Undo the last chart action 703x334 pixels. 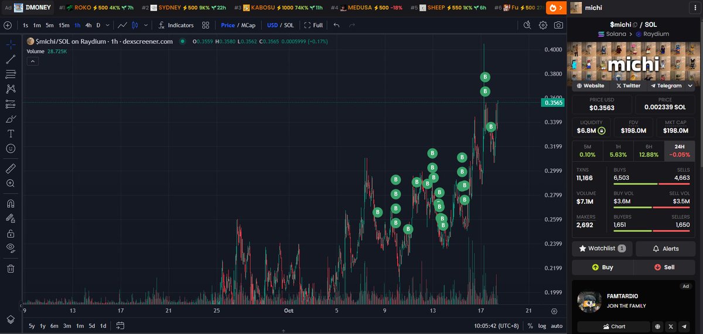(336, 25)
